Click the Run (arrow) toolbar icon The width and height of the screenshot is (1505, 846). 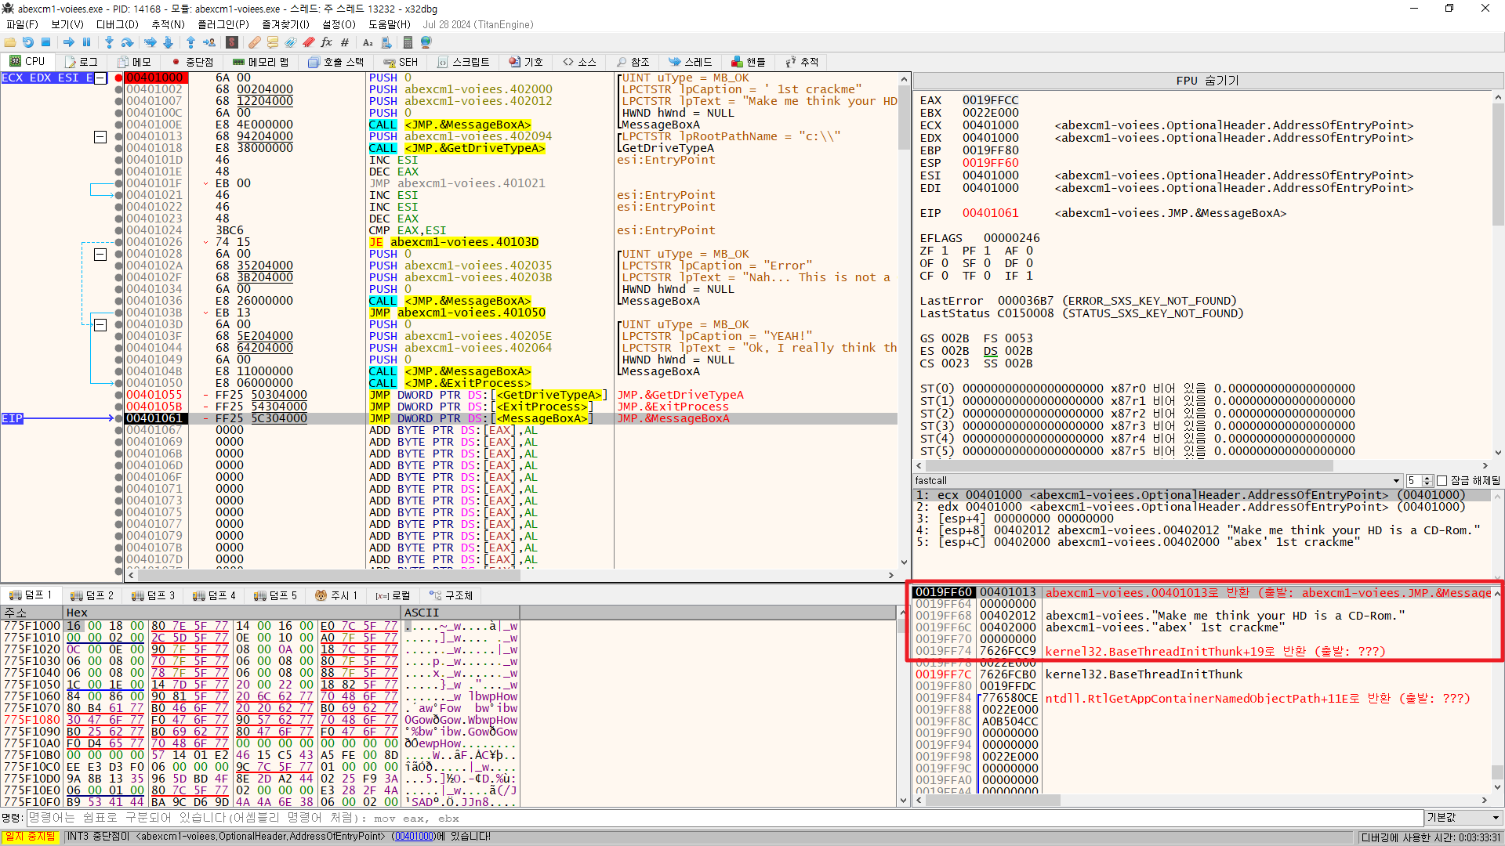coord(68,42)
